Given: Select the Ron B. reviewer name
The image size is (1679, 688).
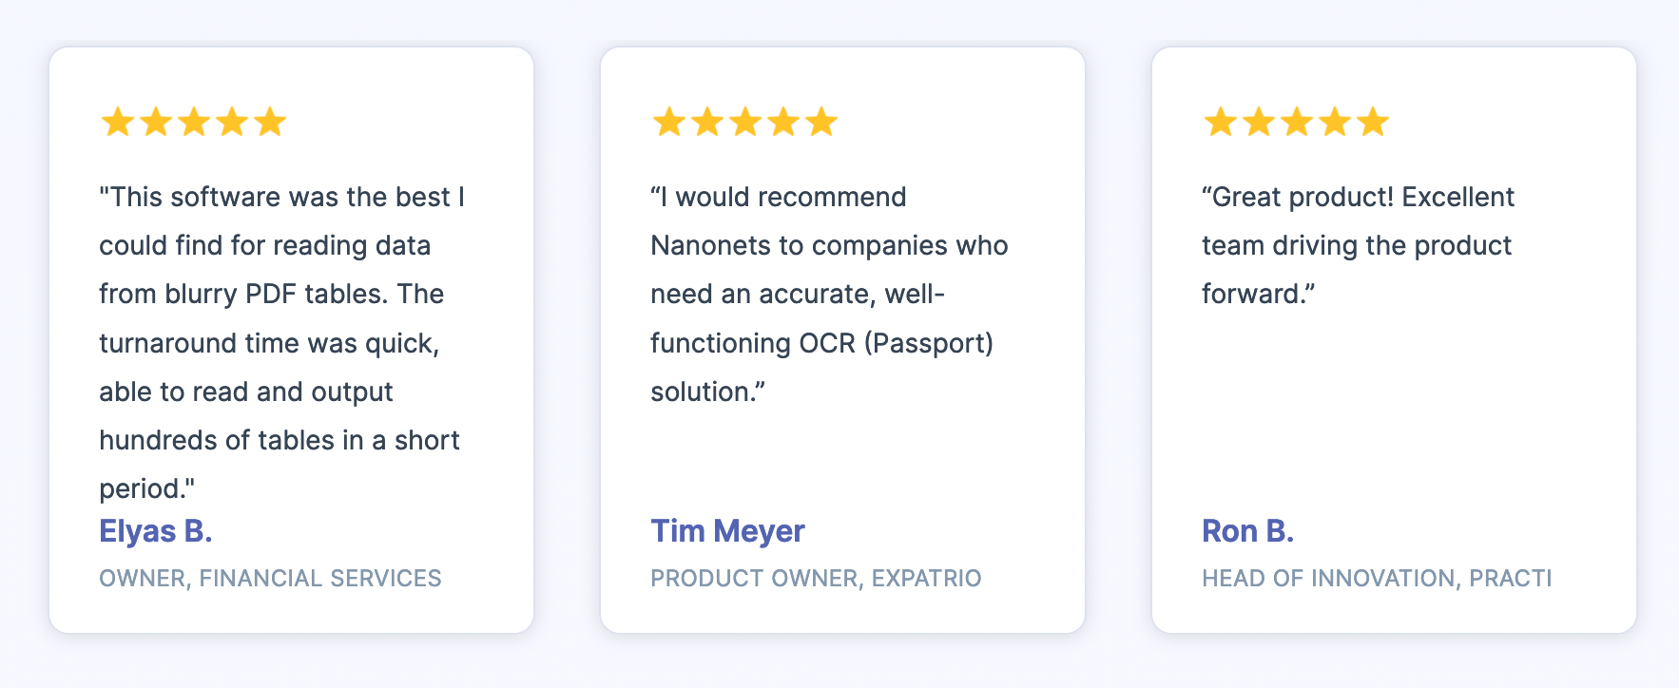Looking at the screenshot, I should point(1247,531).
